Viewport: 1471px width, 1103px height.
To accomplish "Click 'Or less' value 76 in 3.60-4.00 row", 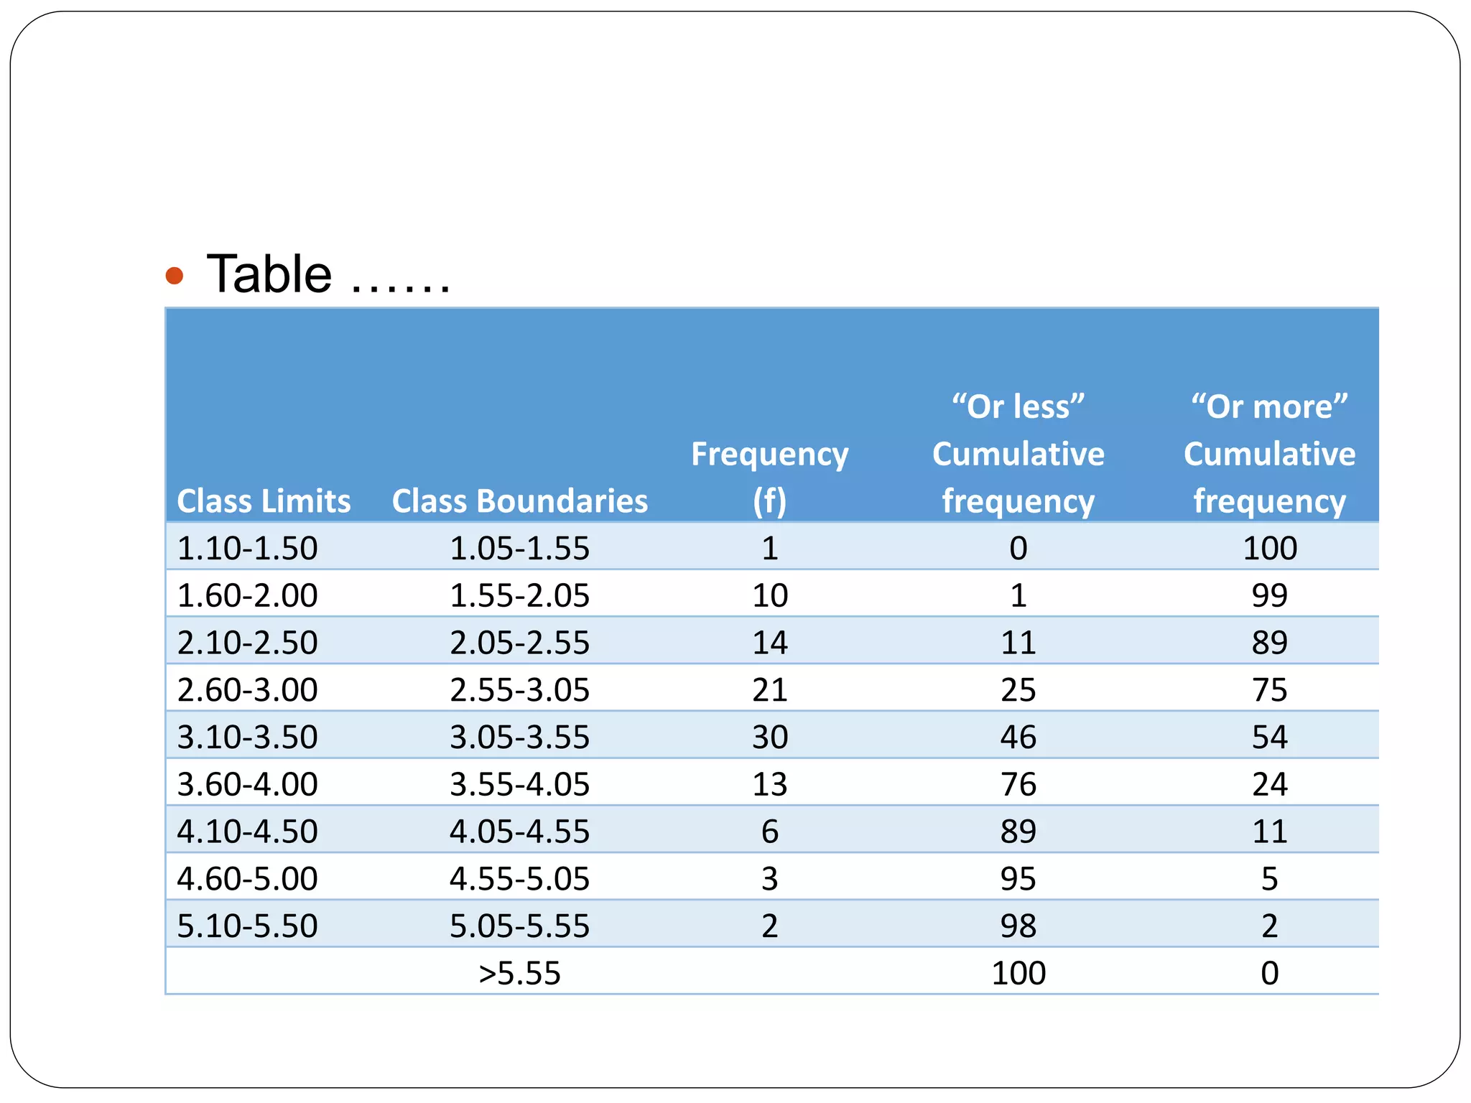I will (1018, 784).
